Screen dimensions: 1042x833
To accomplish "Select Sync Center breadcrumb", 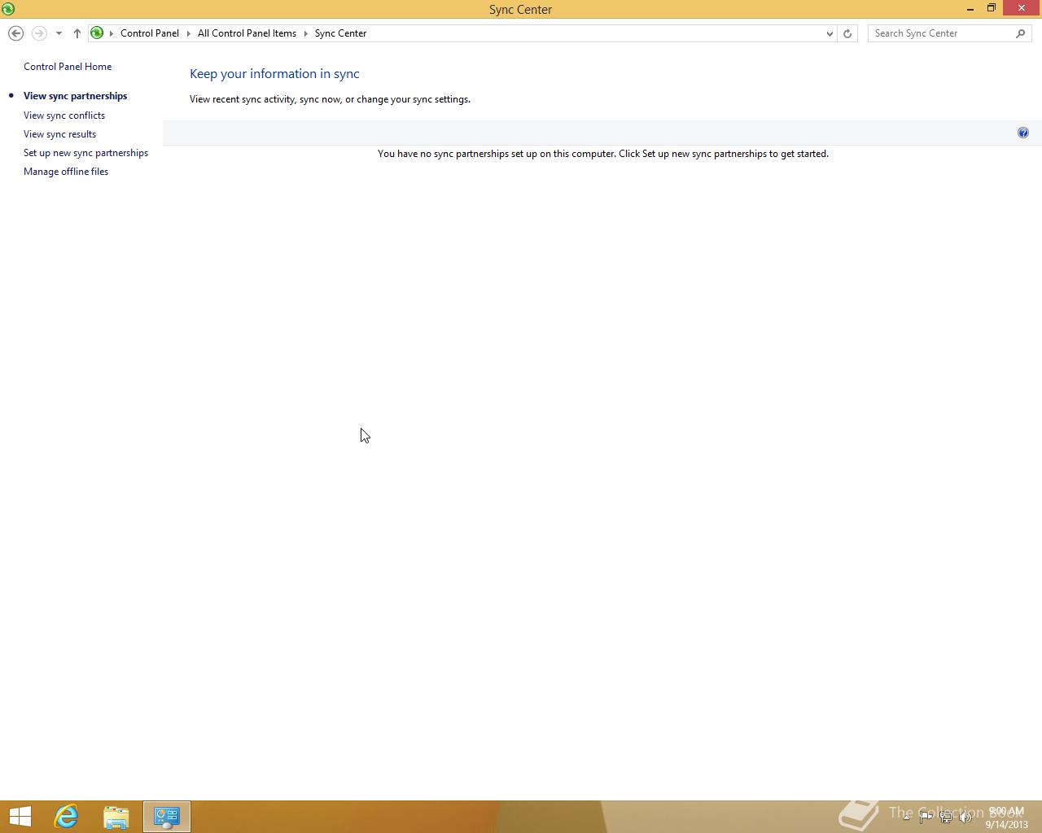I will [x=340, y=33].
